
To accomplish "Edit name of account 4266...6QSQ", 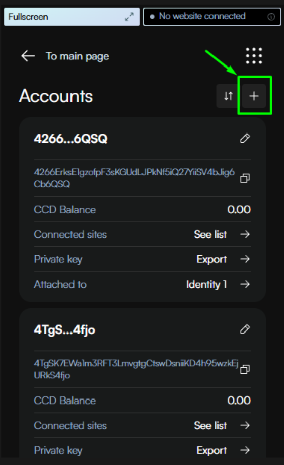I will coord(245,138).
